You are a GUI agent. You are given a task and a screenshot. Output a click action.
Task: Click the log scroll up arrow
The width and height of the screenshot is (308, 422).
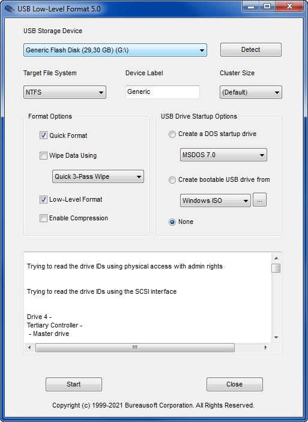coord(276,258)
